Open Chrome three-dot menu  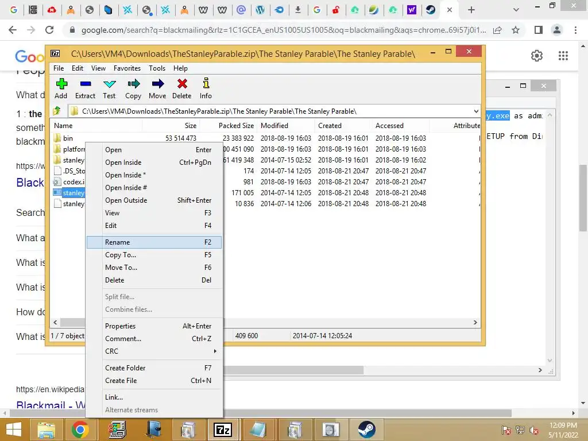click(x=575, y=30)
